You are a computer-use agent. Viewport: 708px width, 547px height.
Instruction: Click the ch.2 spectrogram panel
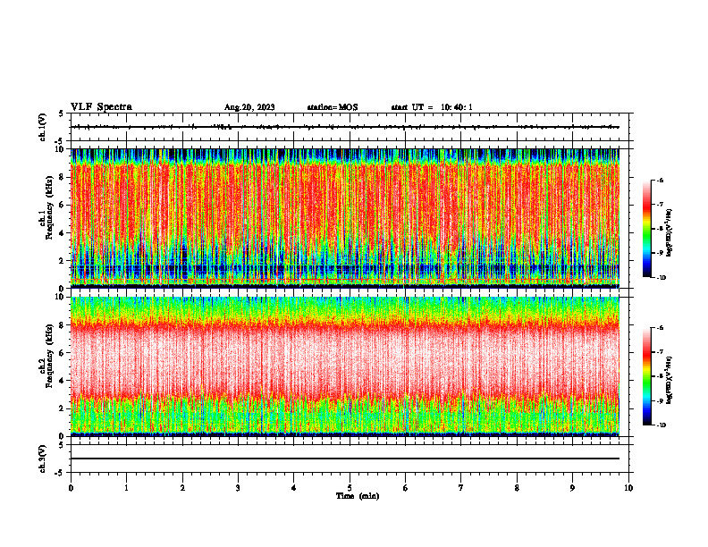[x=345, y=366]
